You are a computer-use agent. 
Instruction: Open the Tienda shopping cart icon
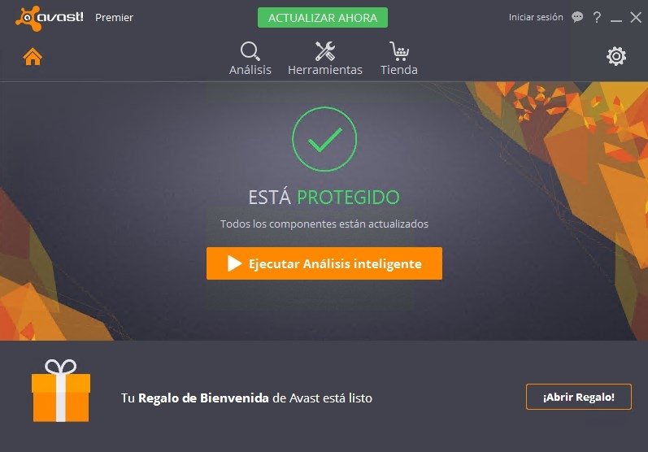click(x=399, y=51)
